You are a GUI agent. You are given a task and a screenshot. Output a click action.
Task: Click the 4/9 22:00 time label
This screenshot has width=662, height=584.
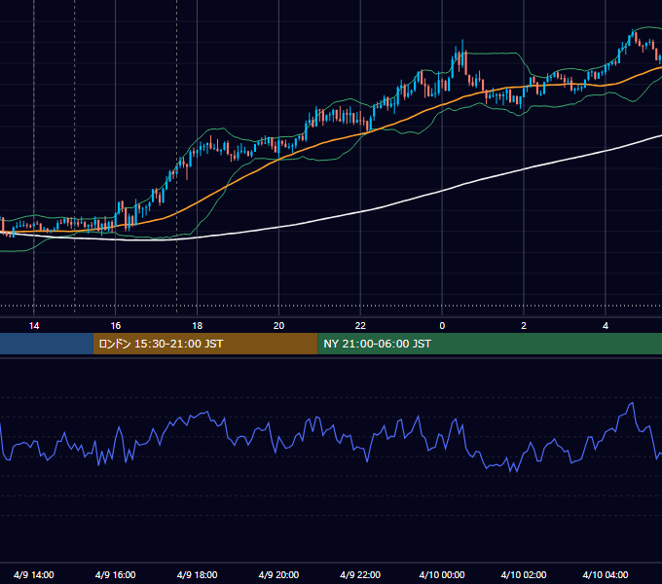pos(360,574)
